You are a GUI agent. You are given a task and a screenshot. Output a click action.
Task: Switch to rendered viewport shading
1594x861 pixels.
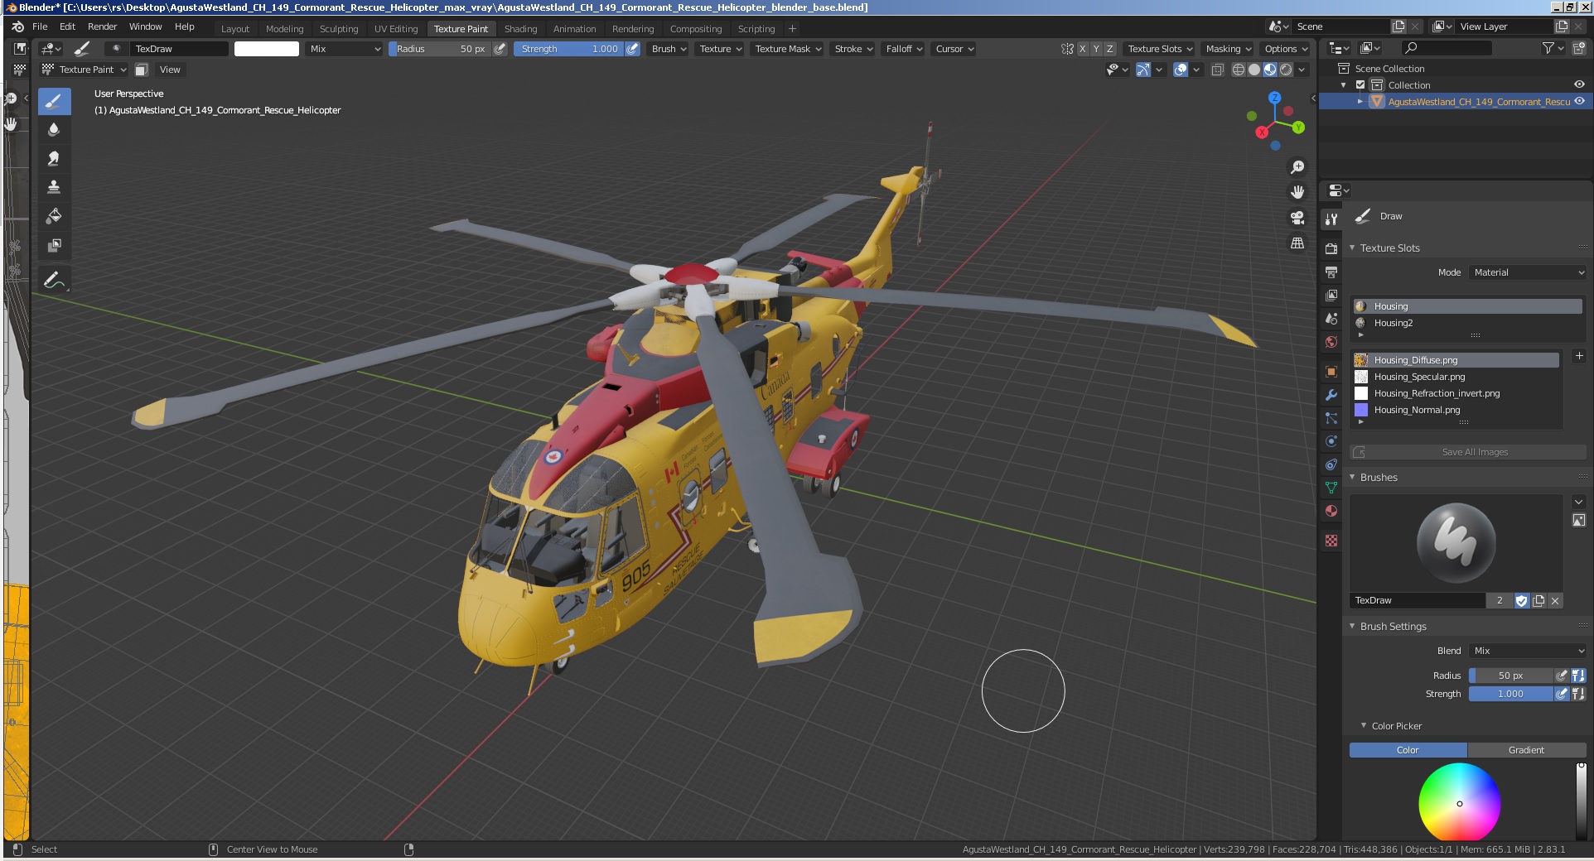tap(1286, 70)
